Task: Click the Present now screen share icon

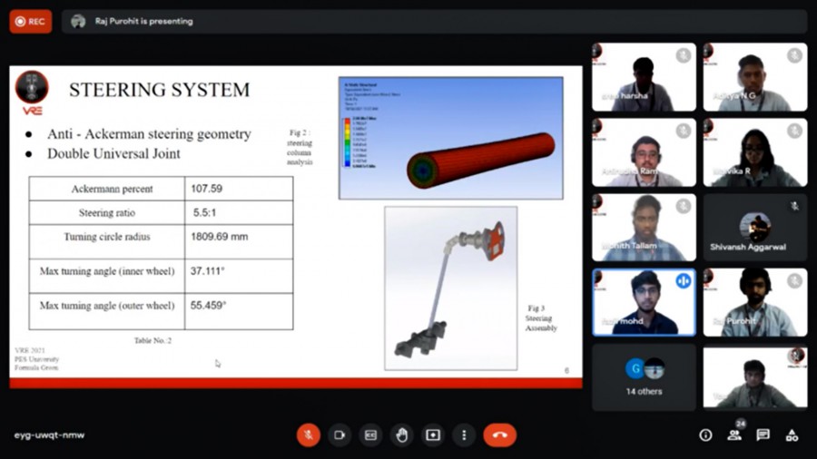Action: pos(433,435)
